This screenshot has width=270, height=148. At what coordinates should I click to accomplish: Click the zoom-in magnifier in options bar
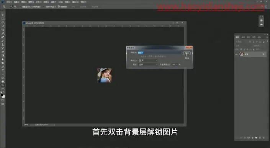11,7
